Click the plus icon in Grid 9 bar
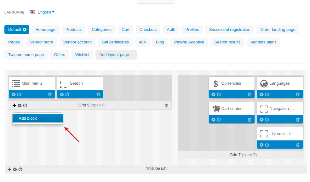The width and height of the screenshot is (310, 182). point(14,105)
